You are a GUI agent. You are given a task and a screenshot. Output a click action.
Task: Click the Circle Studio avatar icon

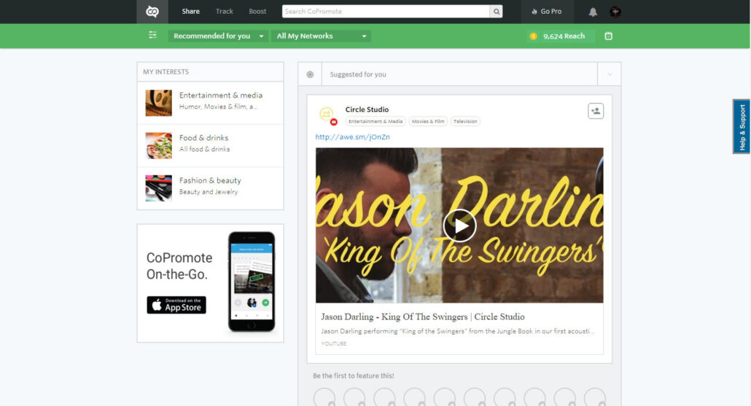coord(327,115)
